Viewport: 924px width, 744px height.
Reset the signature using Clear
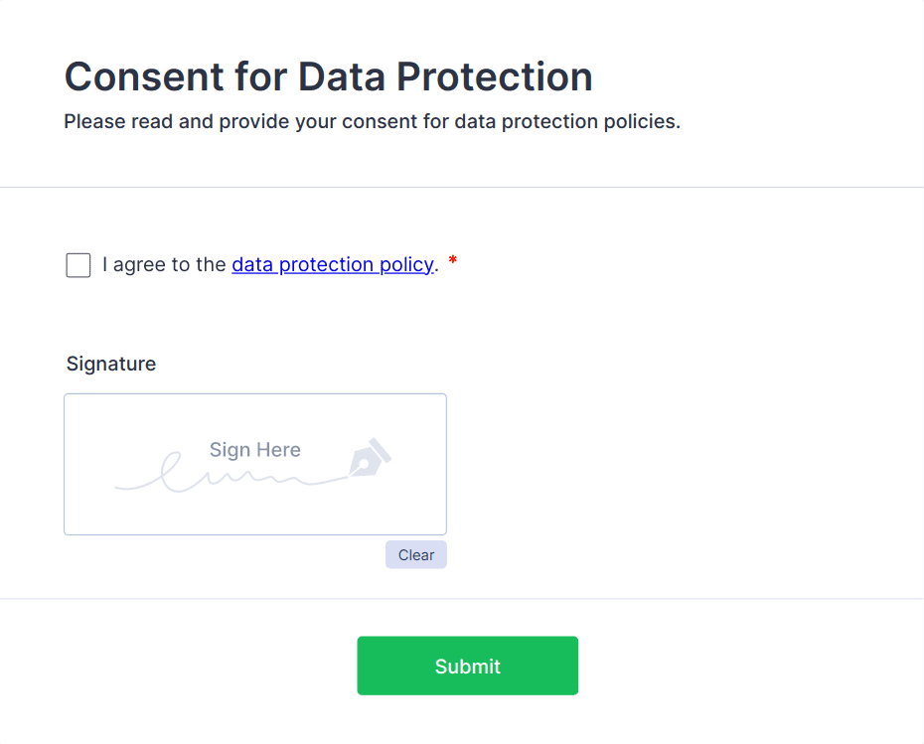pyautogui.click(x=415, y=555)
